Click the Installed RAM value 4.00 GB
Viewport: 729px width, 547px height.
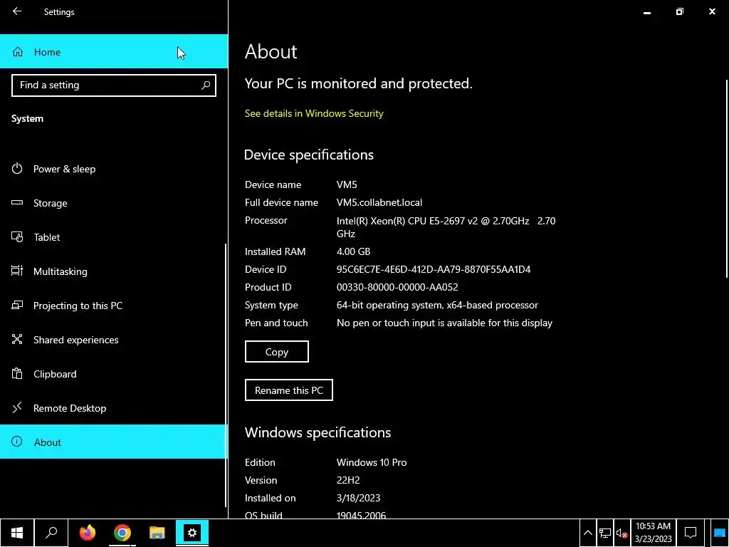coord(353,251)
